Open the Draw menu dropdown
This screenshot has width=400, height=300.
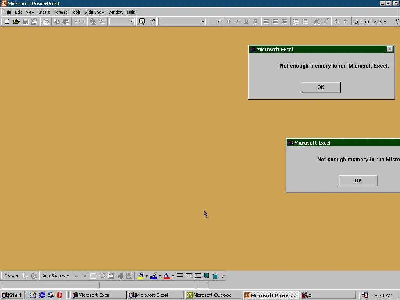click(x=11, y=276)
